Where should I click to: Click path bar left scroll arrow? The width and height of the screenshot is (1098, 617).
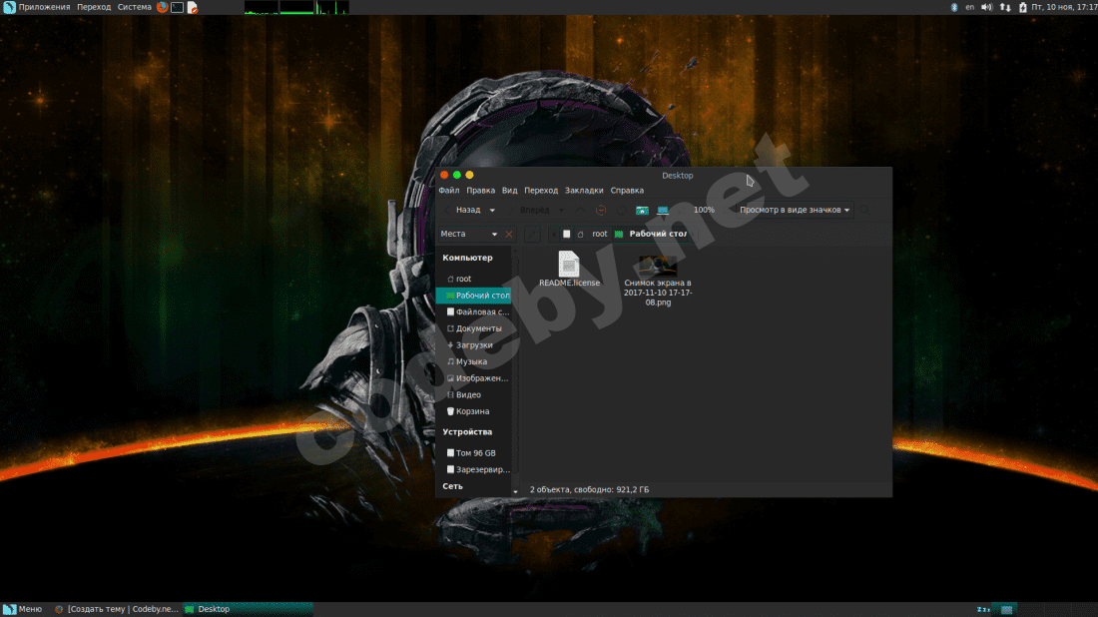(x=553, y=234)
